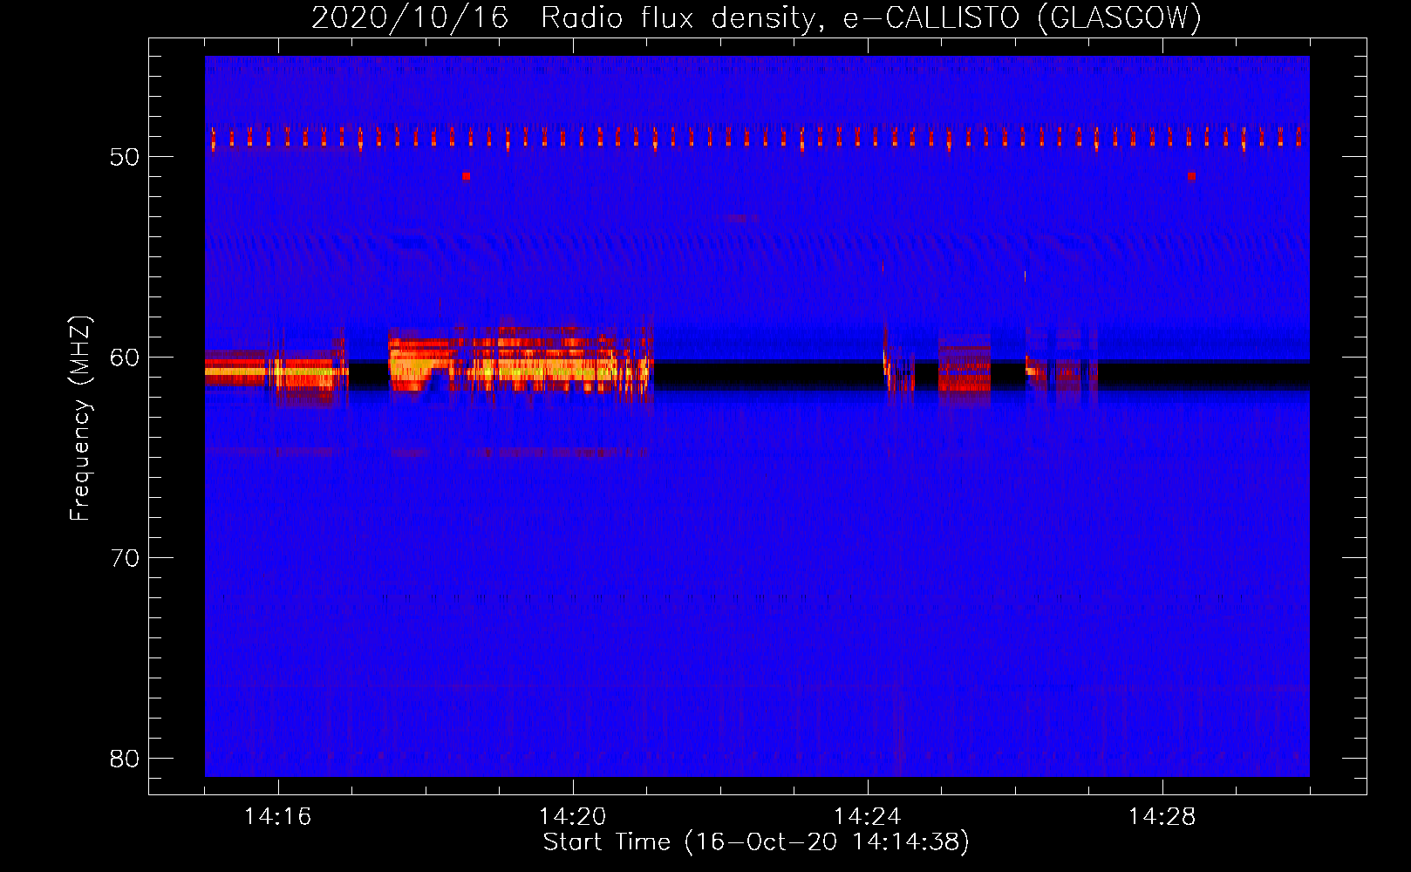The height and width of the screenshot is (872, 1411).
Task: Click the 'Frequency (MHZ)' y-axis label
Action: (80, 418)
